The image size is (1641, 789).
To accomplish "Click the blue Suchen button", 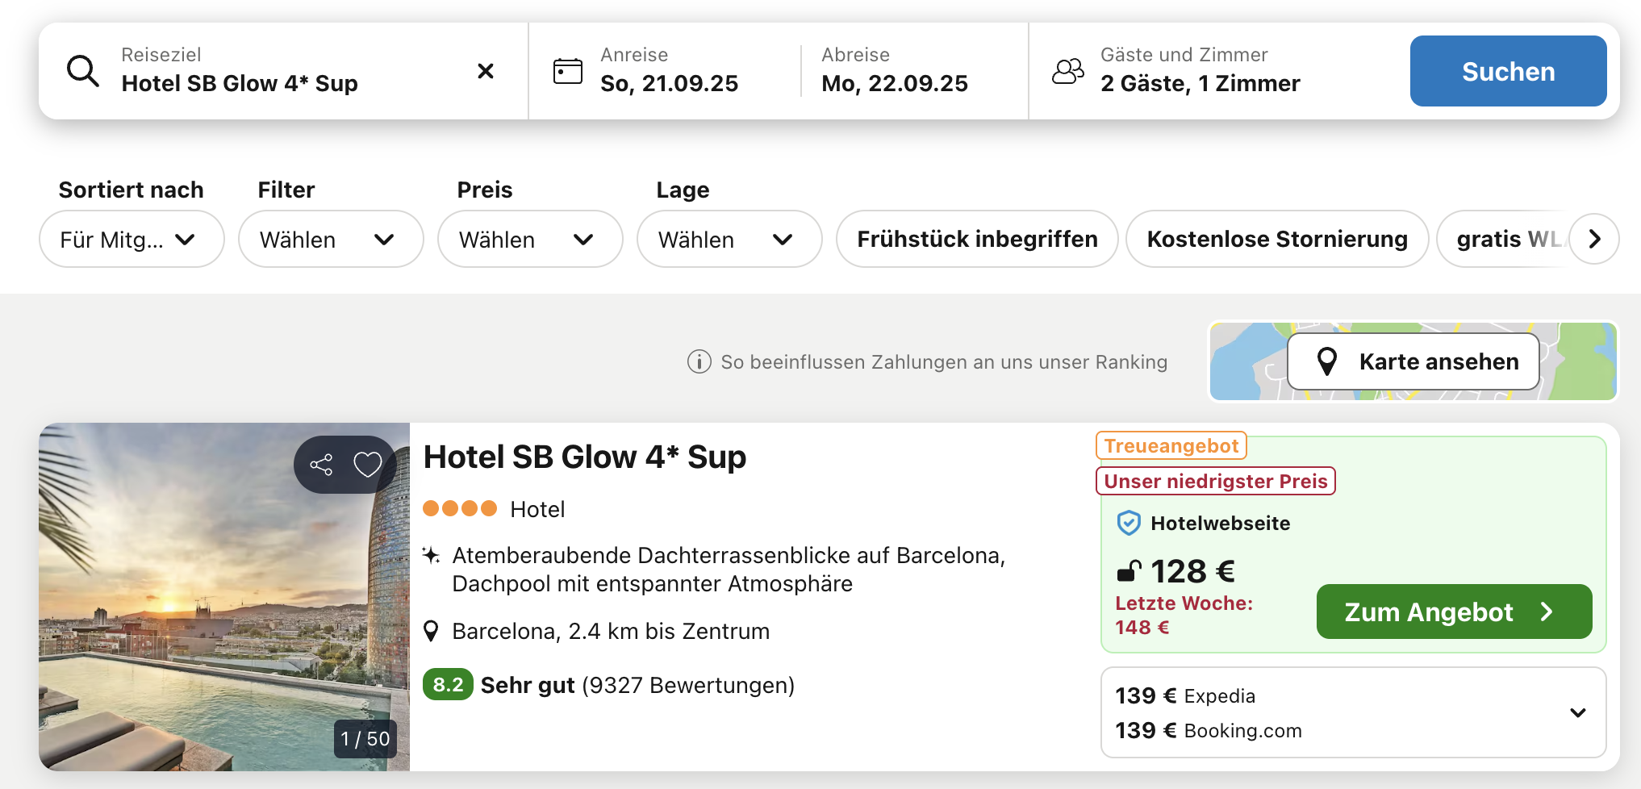I will (x=1508, y=71).
